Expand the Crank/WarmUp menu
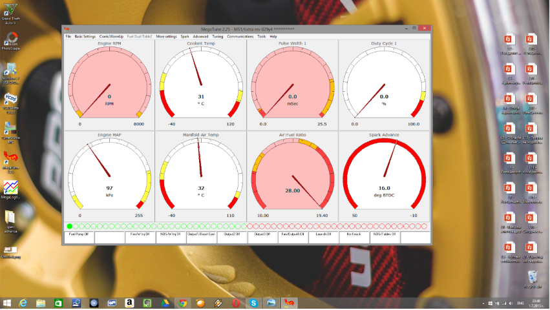The height and width of the screenshot is (310, 550). click(x=111, y=37)
